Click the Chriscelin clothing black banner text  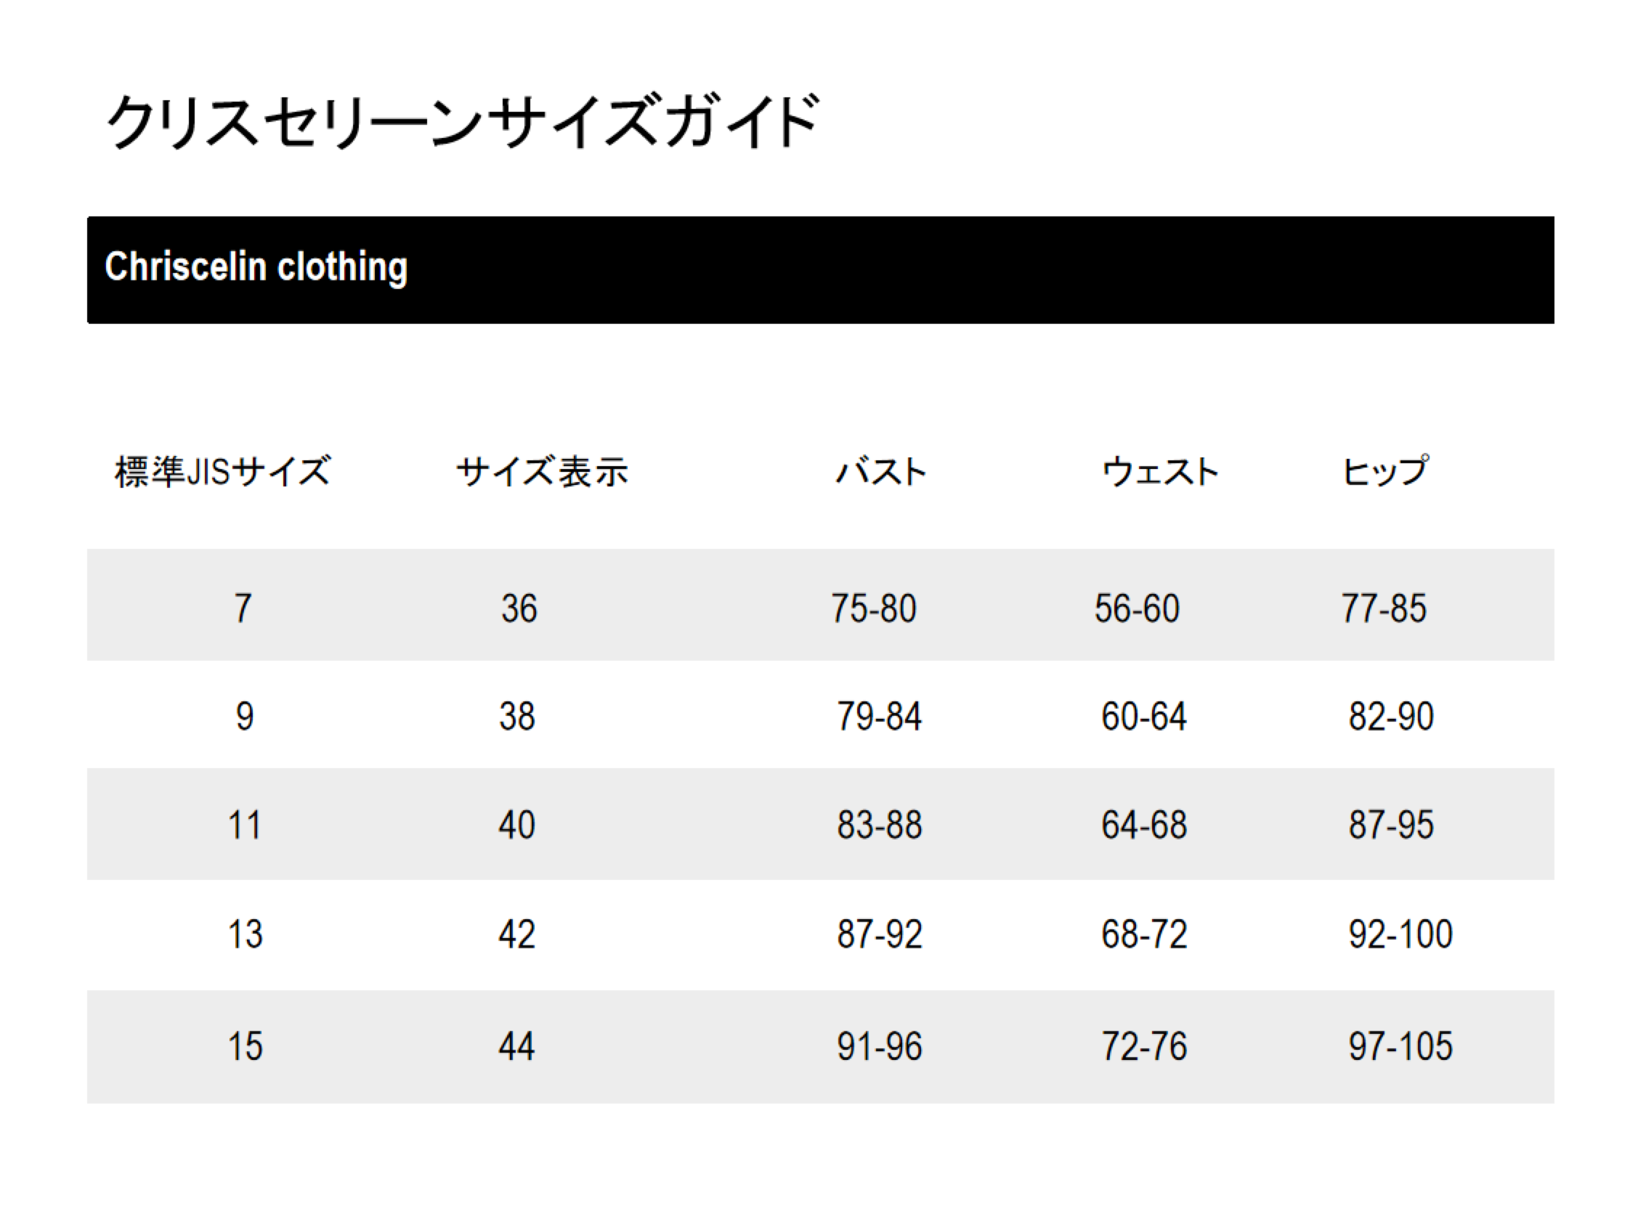click(256, 267)
